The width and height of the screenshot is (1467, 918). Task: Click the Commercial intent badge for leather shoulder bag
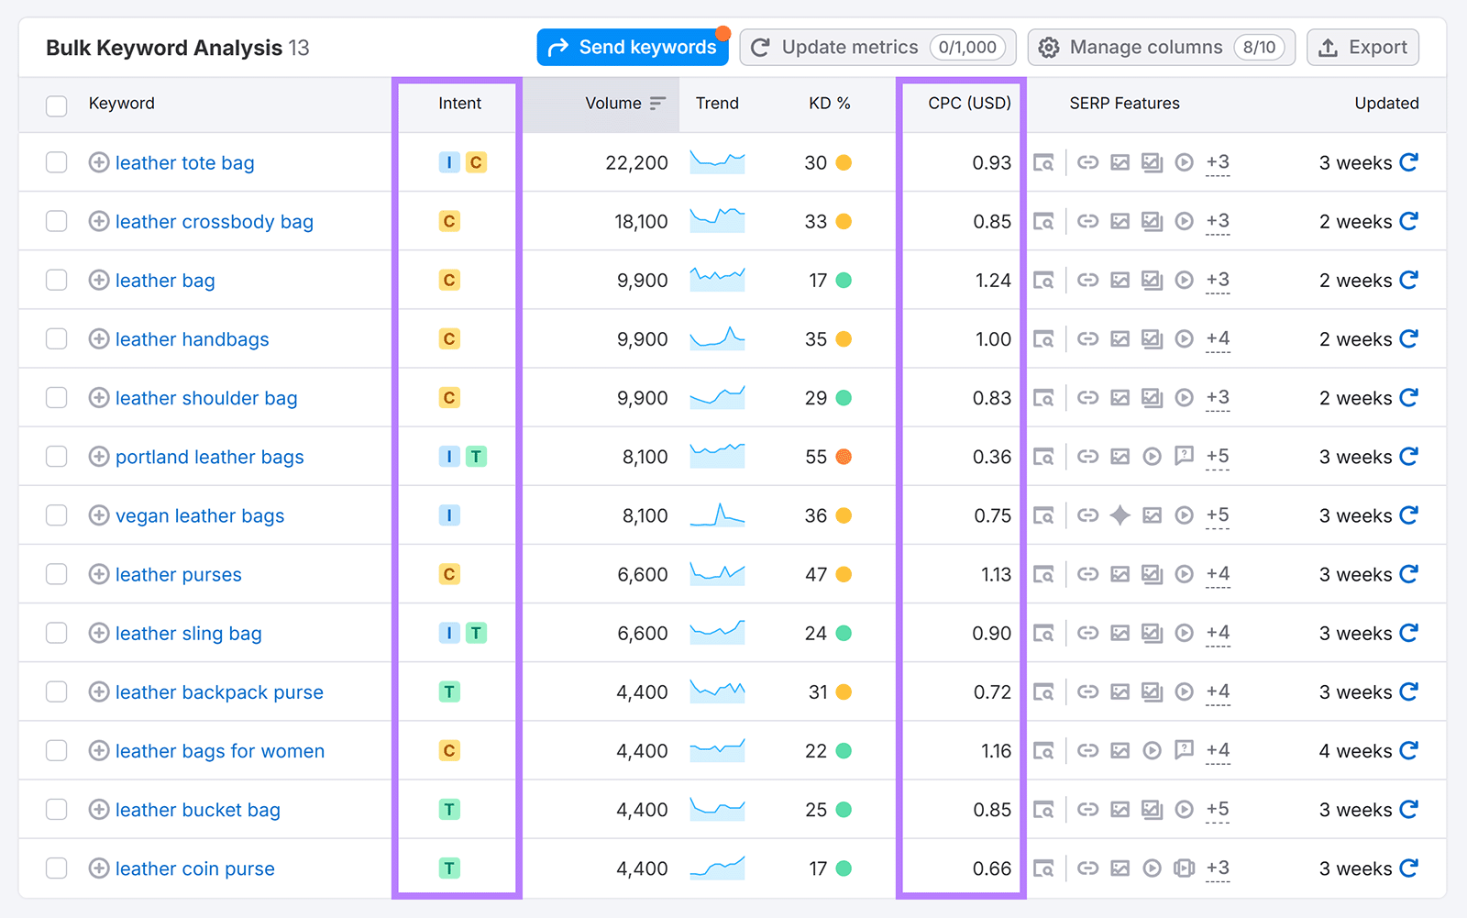[x=449, y=397]
